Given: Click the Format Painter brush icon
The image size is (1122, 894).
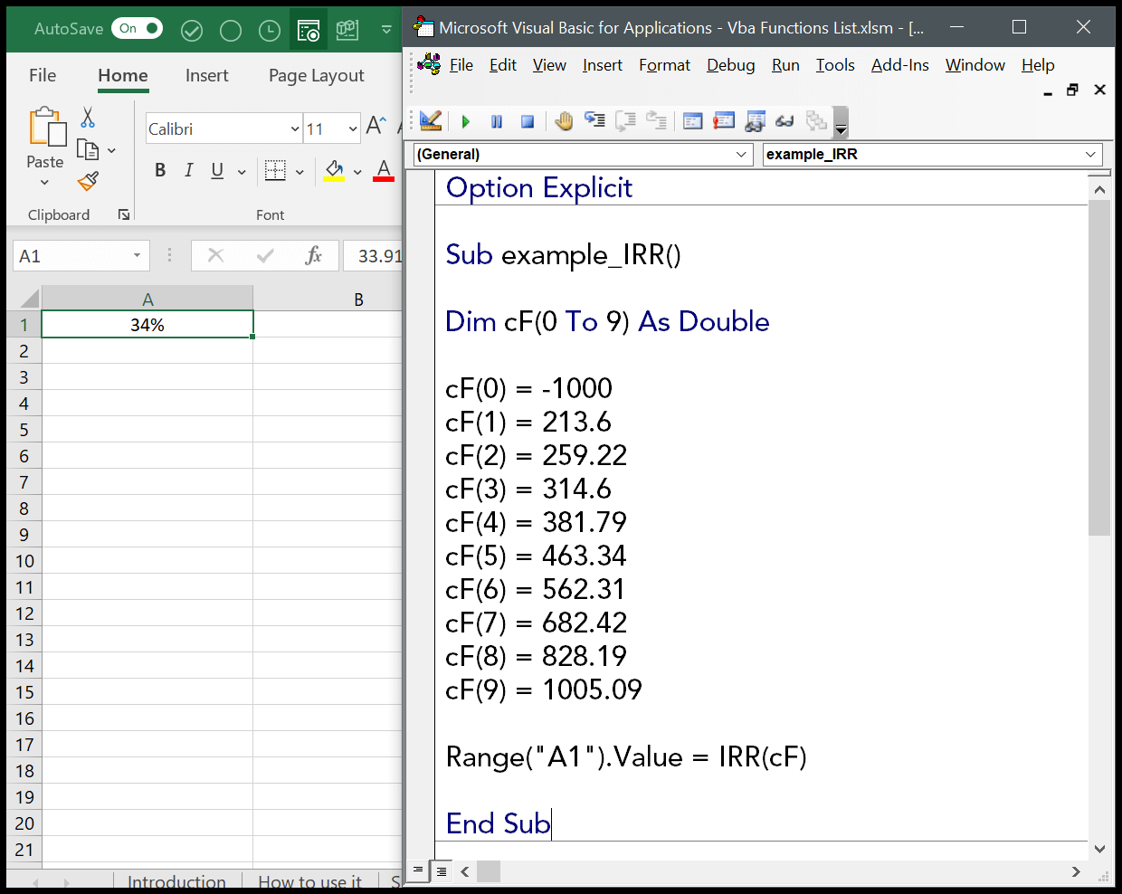Looking at the screenshot, I should 88,182.
